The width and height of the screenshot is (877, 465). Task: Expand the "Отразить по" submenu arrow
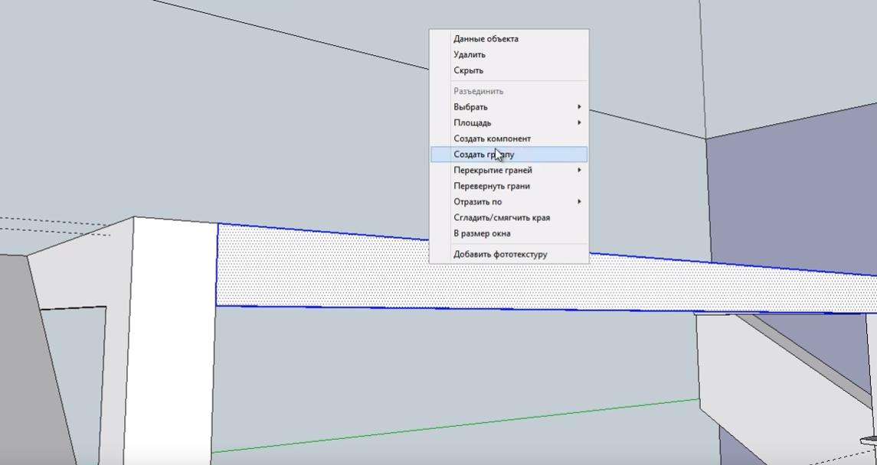(579, 202)
